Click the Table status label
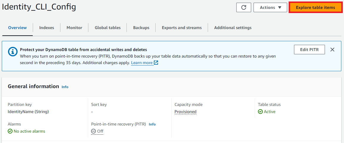Viewport: 344px width, 143px height. click(x=269, y=104)
